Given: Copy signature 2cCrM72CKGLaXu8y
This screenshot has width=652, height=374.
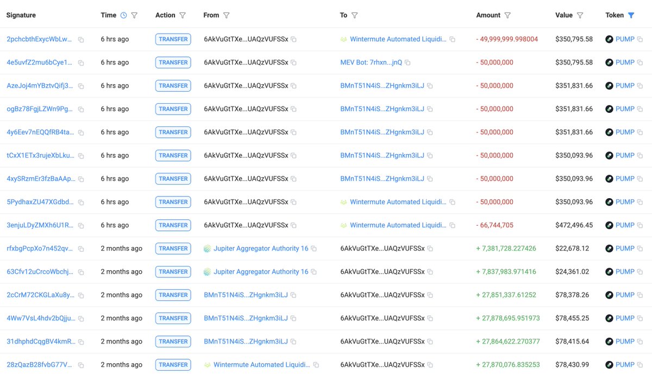Looking at the screenshot, I should tap(81, 296).
